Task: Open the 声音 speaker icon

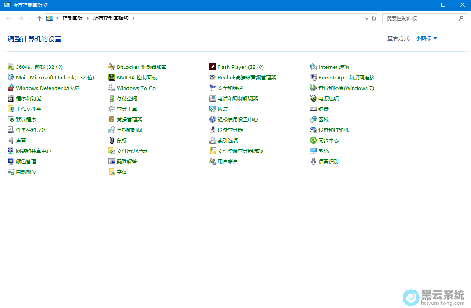Action: (x=11, y=140)
